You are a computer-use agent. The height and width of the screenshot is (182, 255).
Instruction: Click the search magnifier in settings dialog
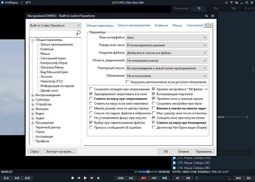(x=78, y=33)
